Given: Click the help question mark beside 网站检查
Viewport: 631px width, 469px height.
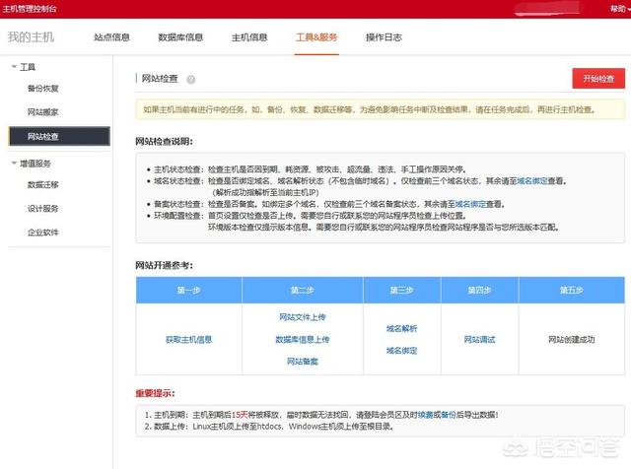Looking at the screenshot, I should tap(190, 79).
